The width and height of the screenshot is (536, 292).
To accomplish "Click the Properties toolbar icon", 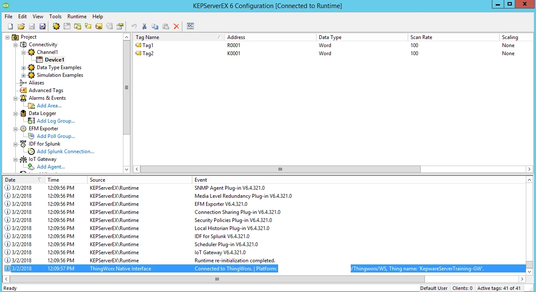I will click(x=120, y=26).
